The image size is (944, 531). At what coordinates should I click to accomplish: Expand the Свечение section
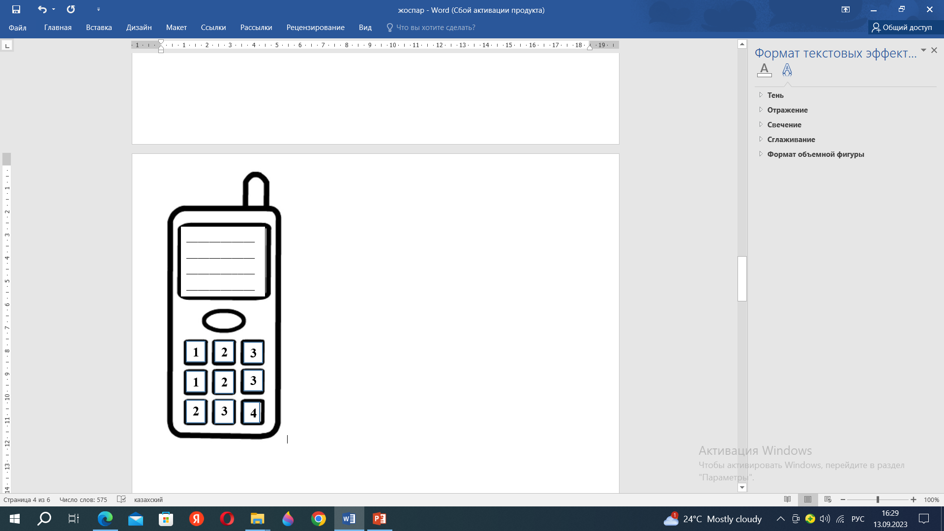click(x=784, y=125)
